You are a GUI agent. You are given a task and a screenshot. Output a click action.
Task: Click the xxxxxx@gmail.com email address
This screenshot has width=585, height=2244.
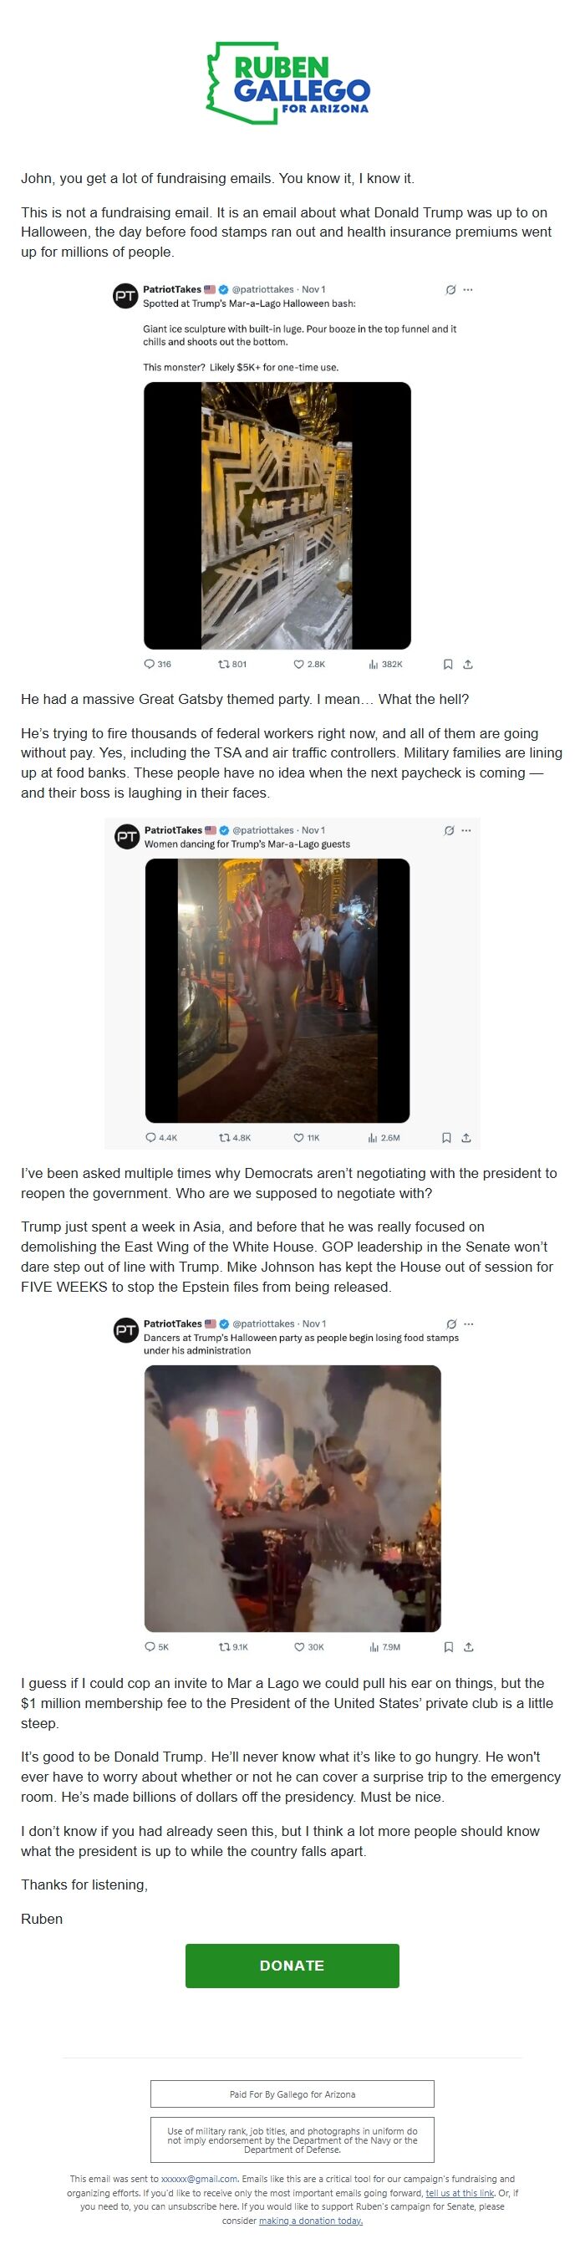click(200, 2179)
